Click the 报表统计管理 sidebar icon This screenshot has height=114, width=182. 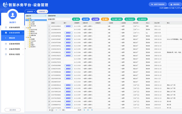[x=6, y=54]
